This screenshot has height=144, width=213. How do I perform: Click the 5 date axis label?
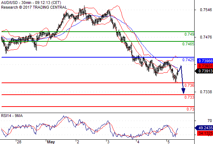point(169,142)
